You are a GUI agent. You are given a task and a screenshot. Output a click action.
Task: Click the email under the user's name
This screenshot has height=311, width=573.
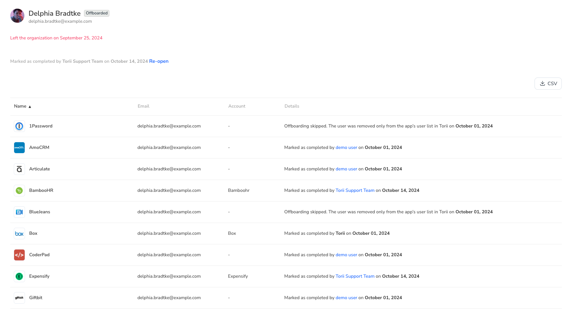click(60, 21)
